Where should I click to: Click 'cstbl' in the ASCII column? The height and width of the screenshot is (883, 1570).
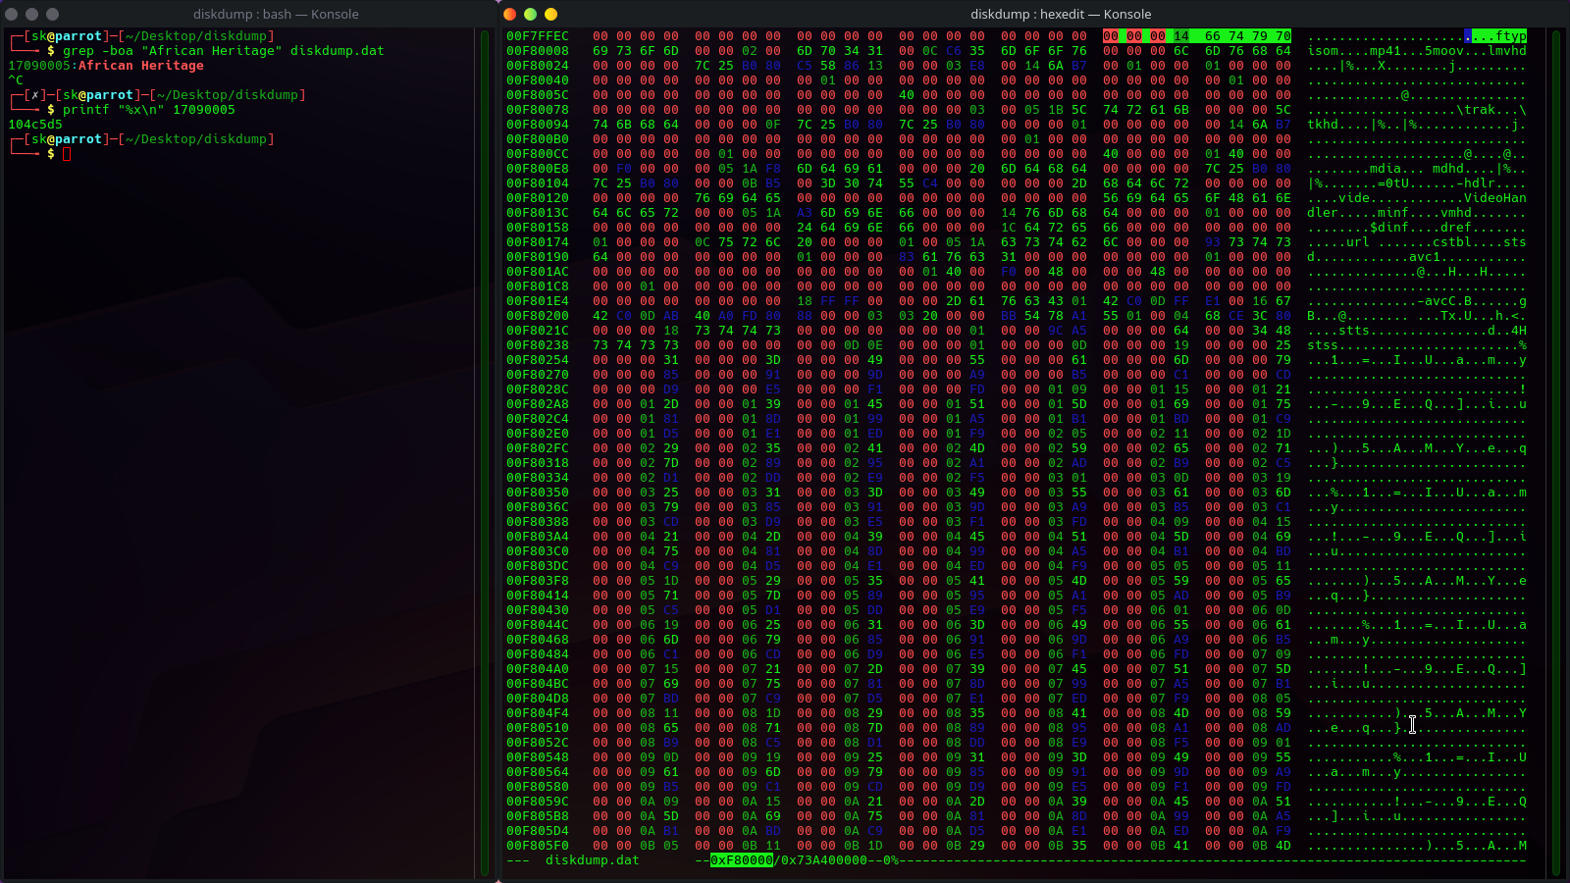point(1452,242)
